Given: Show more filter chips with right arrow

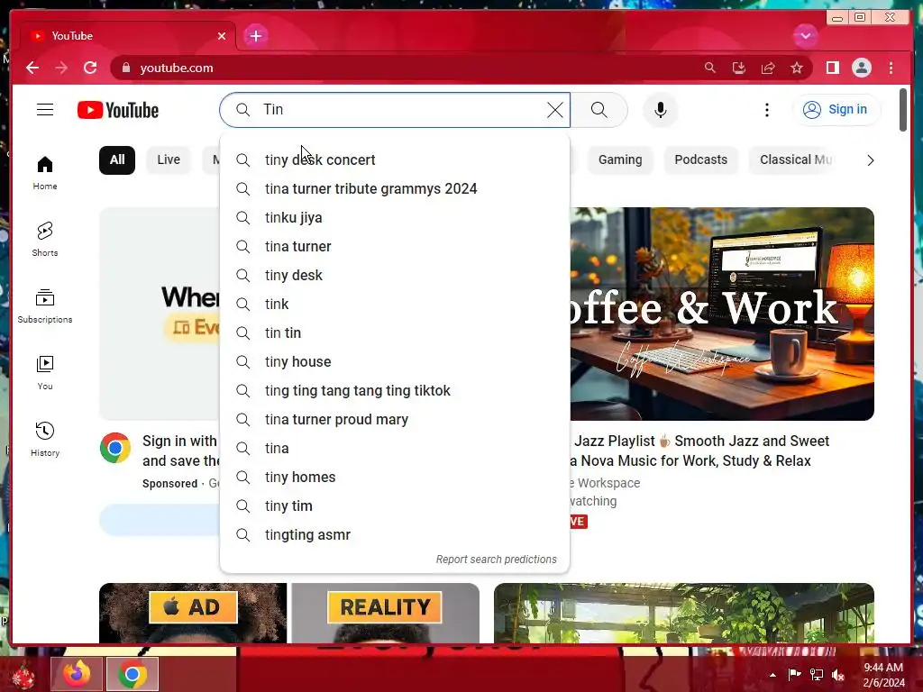Looking at the screenshot, I should [870, 160].
